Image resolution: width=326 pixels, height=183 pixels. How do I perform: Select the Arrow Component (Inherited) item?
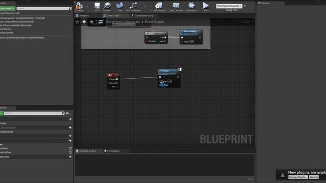17,22
